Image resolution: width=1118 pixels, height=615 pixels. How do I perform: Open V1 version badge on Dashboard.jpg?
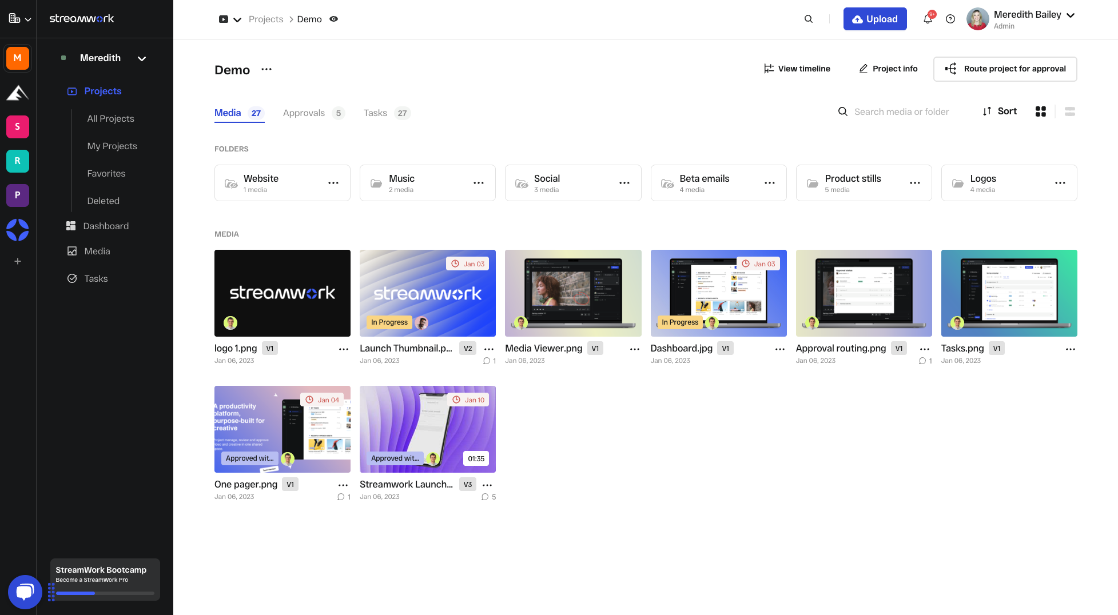coord(725,349)
